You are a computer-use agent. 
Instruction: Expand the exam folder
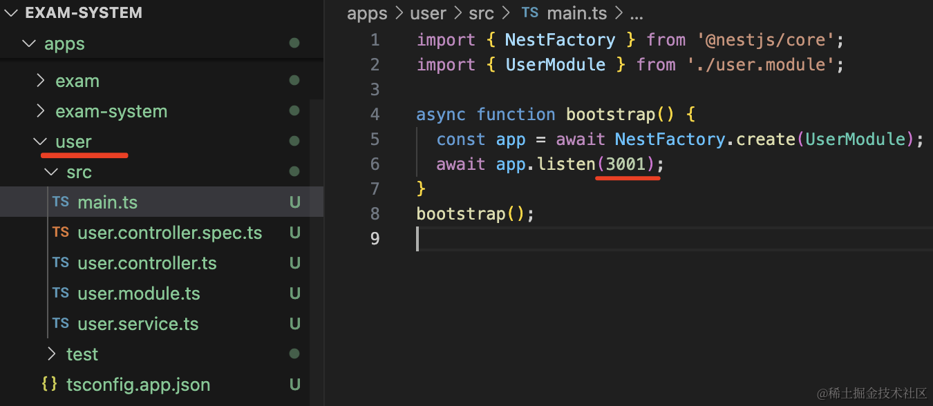pos(41,81)
